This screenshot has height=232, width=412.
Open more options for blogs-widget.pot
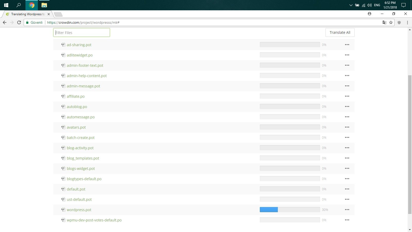coord(347,168)
